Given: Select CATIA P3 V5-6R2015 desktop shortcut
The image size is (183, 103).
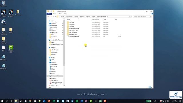Looking at the screenshot, I should (x=11, y=13).
